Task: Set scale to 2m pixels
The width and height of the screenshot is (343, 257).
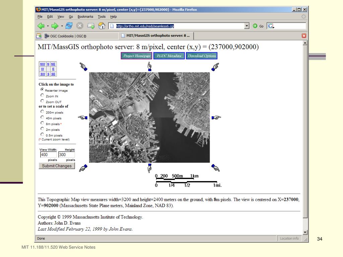Action: coord(42,128)
